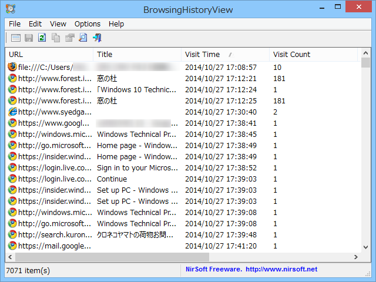
Task: Click Chrome icon of Sign in to your Micros row
Action: click(x=12, y=167)
